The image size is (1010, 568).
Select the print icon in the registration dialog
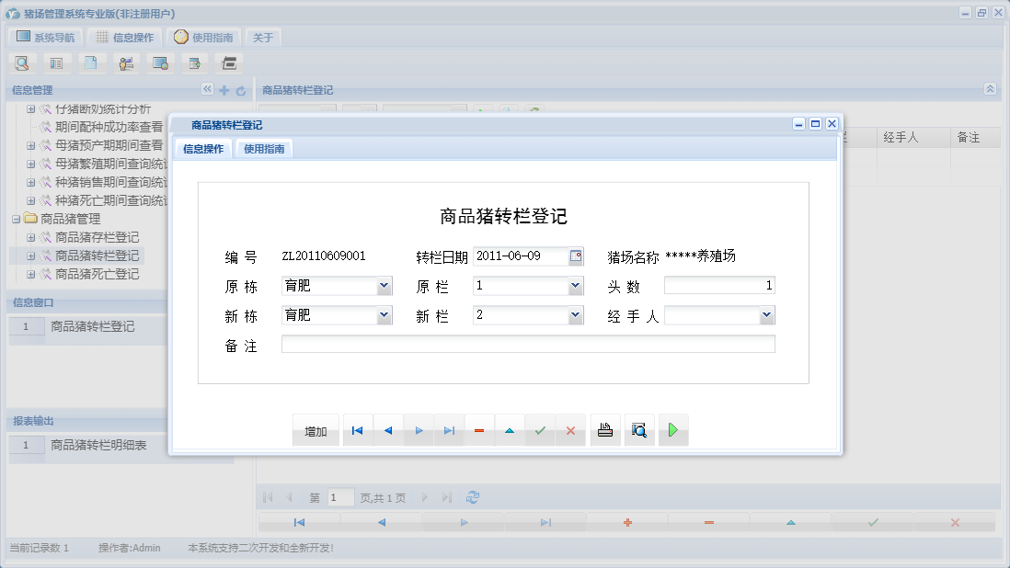(x=604, y=429)
